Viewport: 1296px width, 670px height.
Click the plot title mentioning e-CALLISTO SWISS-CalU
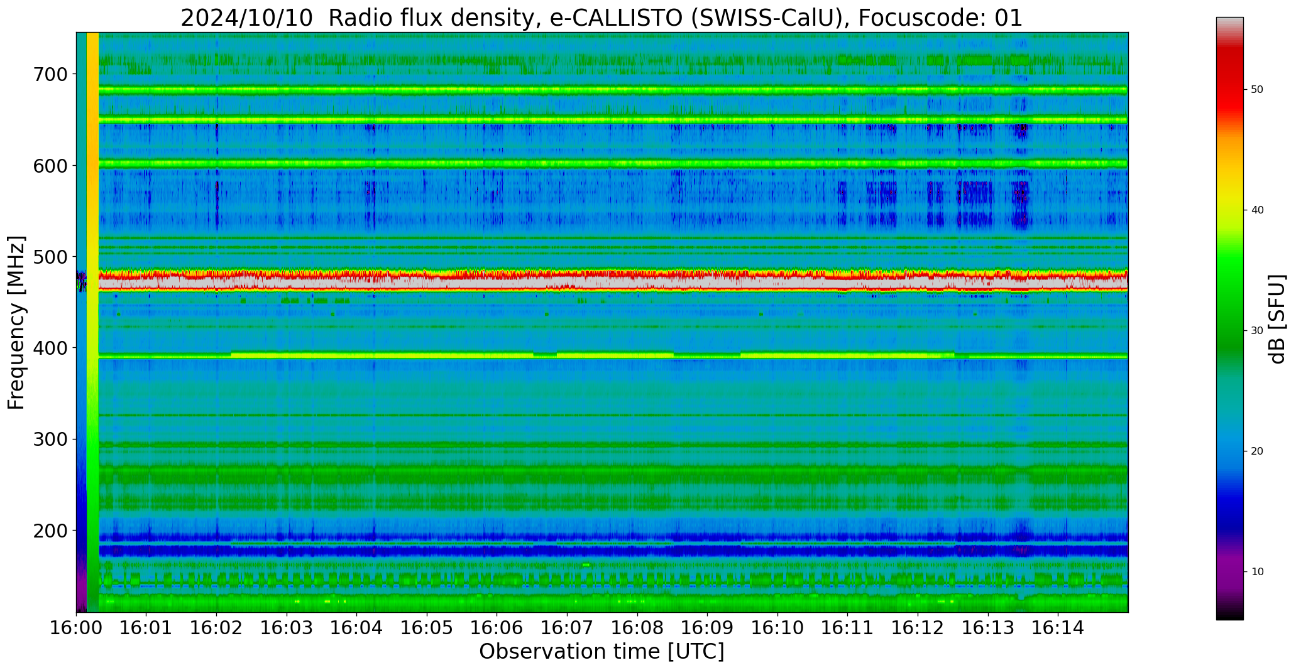click(x=601, y=18)
